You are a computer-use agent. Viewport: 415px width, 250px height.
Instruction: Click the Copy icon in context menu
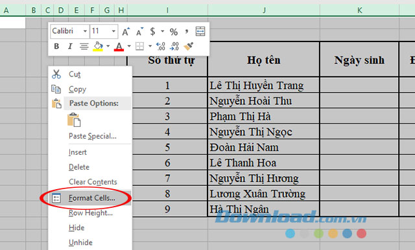[x=56, y=89]
